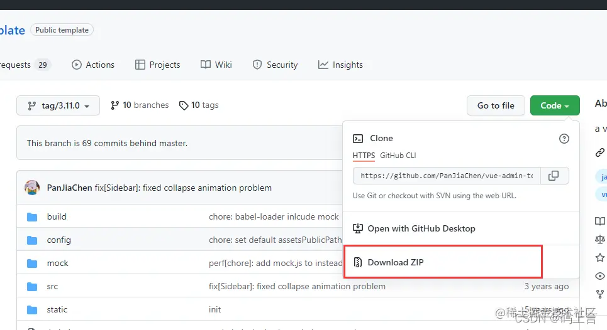Open the Security tab
Viewport: 607px width, 330px height.
[275, 65]
